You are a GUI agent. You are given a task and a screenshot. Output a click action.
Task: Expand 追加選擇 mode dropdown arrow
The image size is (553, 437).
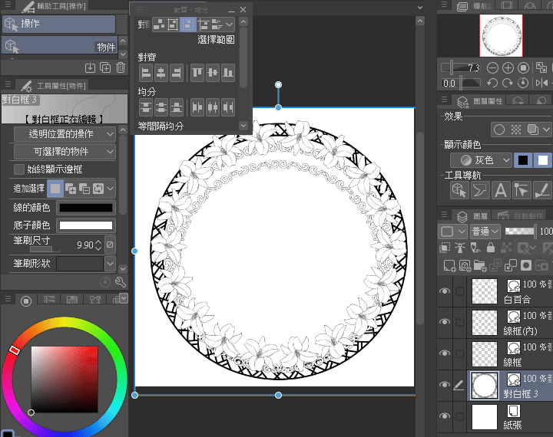(x=111, y=189)
